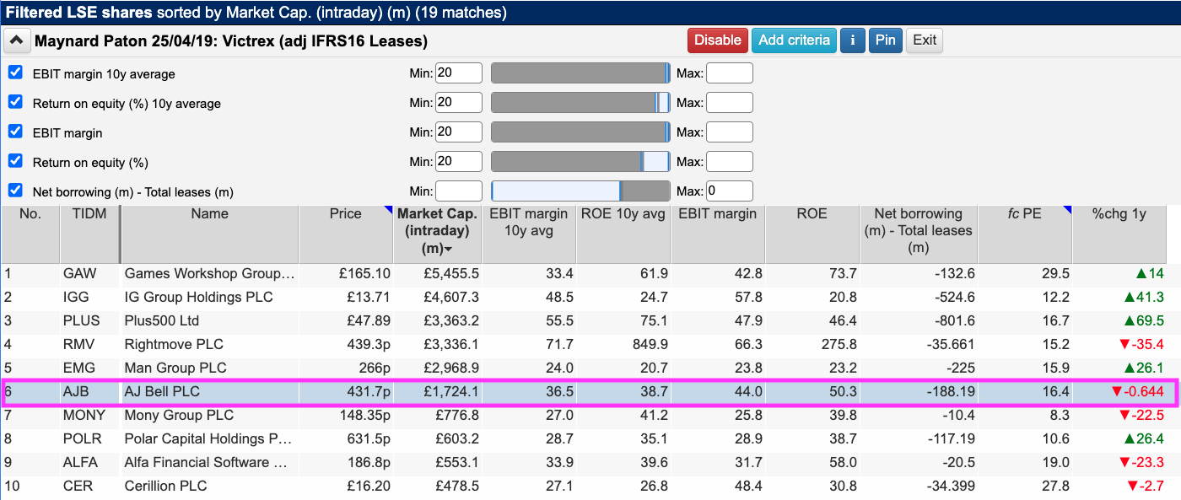
Task: Sort by the Market Cap. (intraday) column header
Action: (437, 231)
